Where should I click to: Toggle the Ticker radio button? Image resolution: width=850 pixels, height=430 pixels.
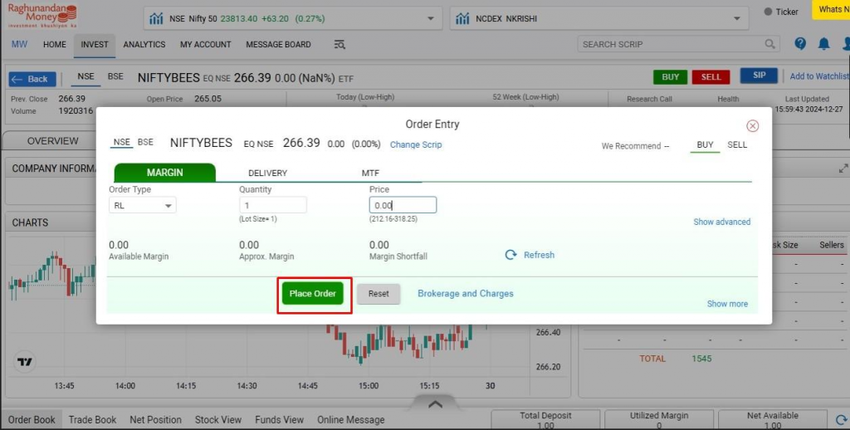pyautogui.click(x=767, y=12)
